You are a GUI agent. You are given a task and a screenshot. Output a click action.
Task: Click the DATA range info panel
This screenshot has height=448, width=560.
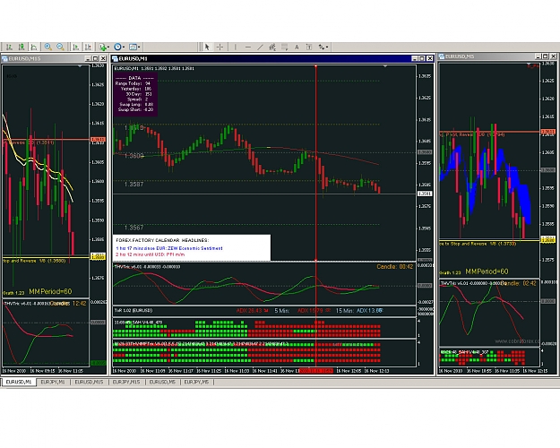(x=135, y=94)
